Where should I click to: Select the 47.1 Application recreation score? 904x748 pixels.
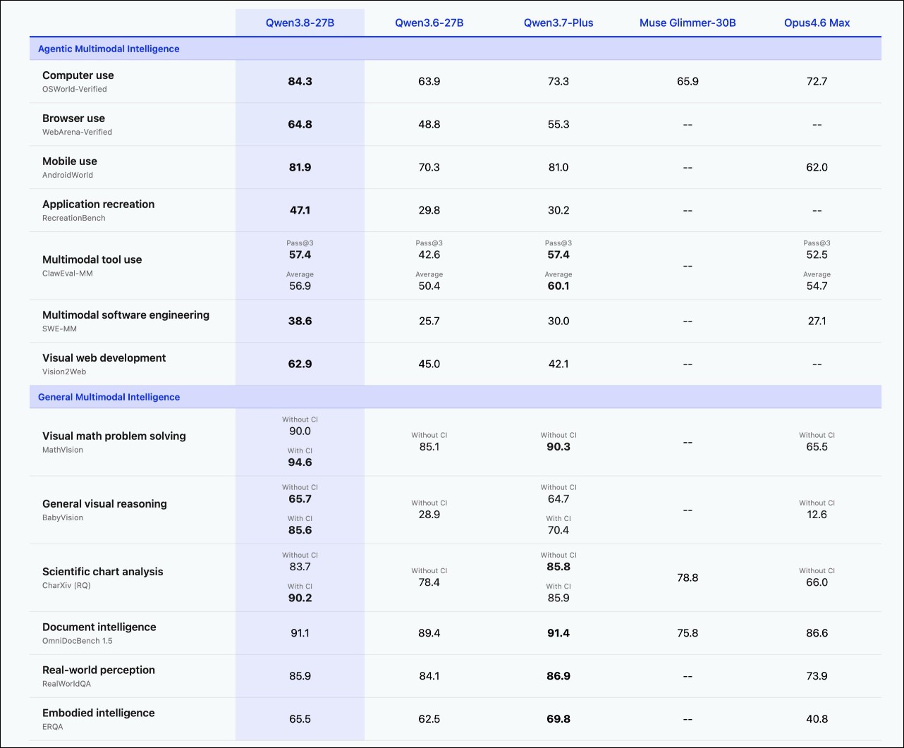(x=300, y=211)
